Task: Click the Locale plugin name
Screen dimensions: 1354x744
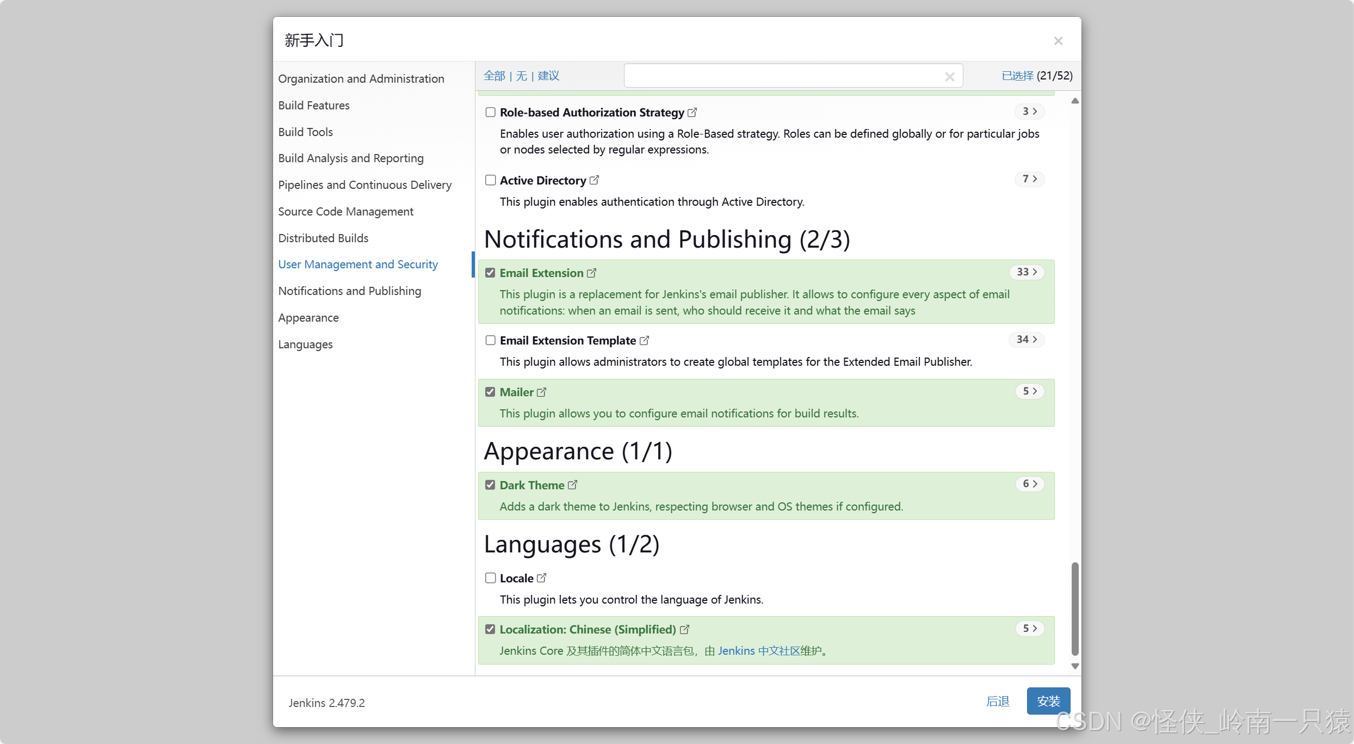Action: tap(516, 579)
